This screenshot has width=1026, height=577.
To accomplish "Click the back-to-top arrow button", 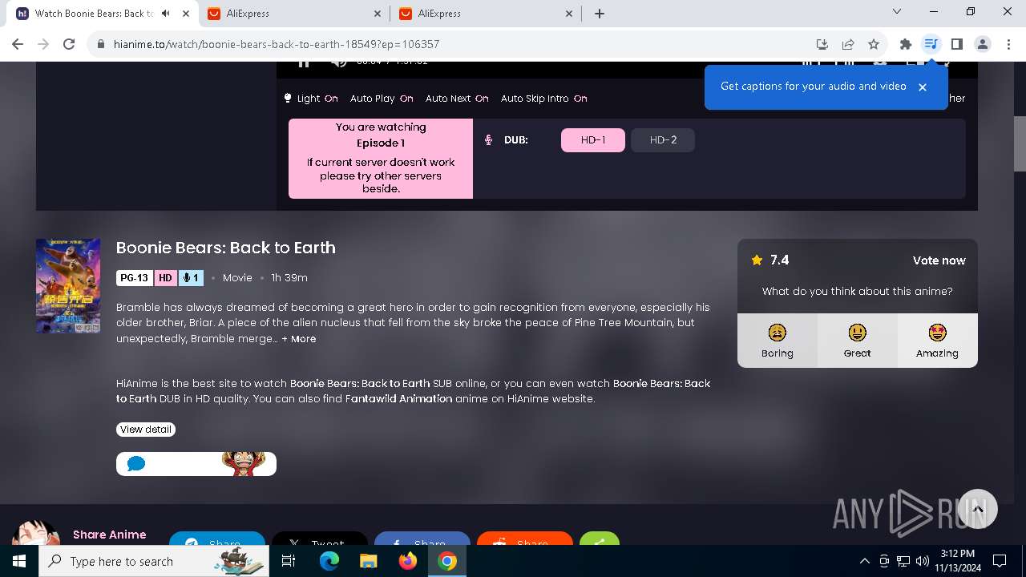I will pos(978,509).
